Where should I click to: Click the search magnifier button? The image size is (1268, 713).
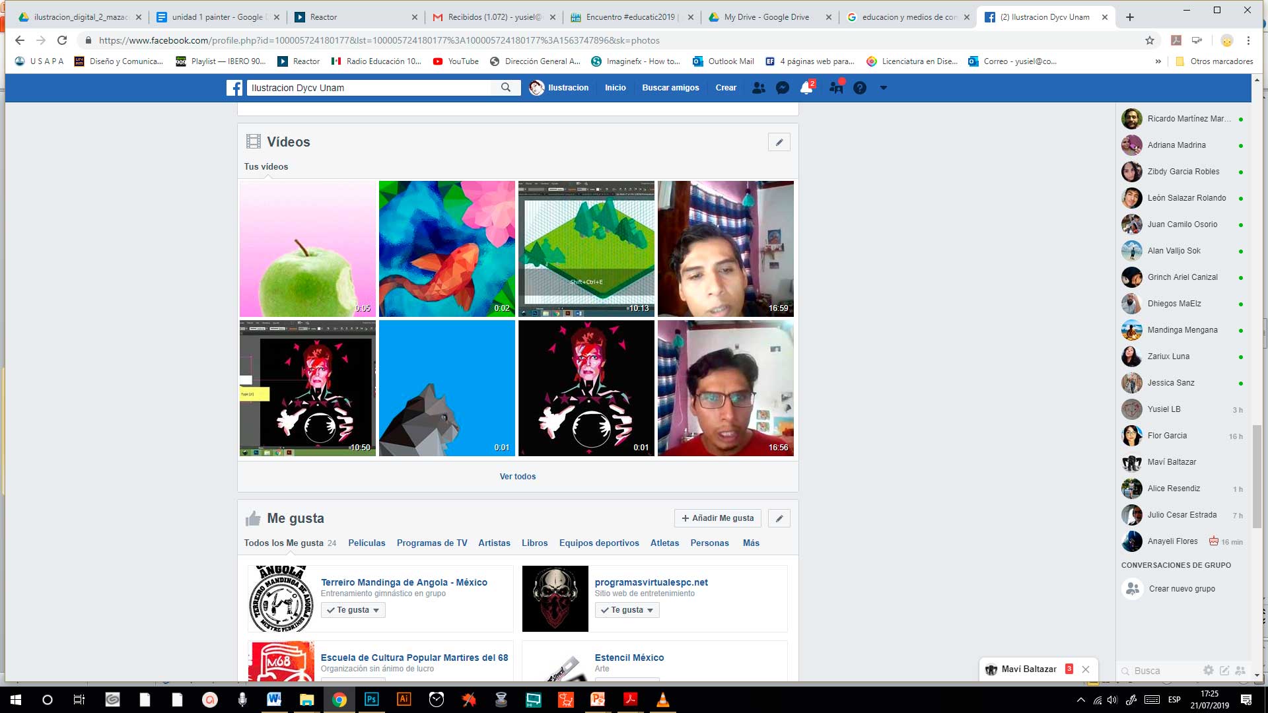506,88
